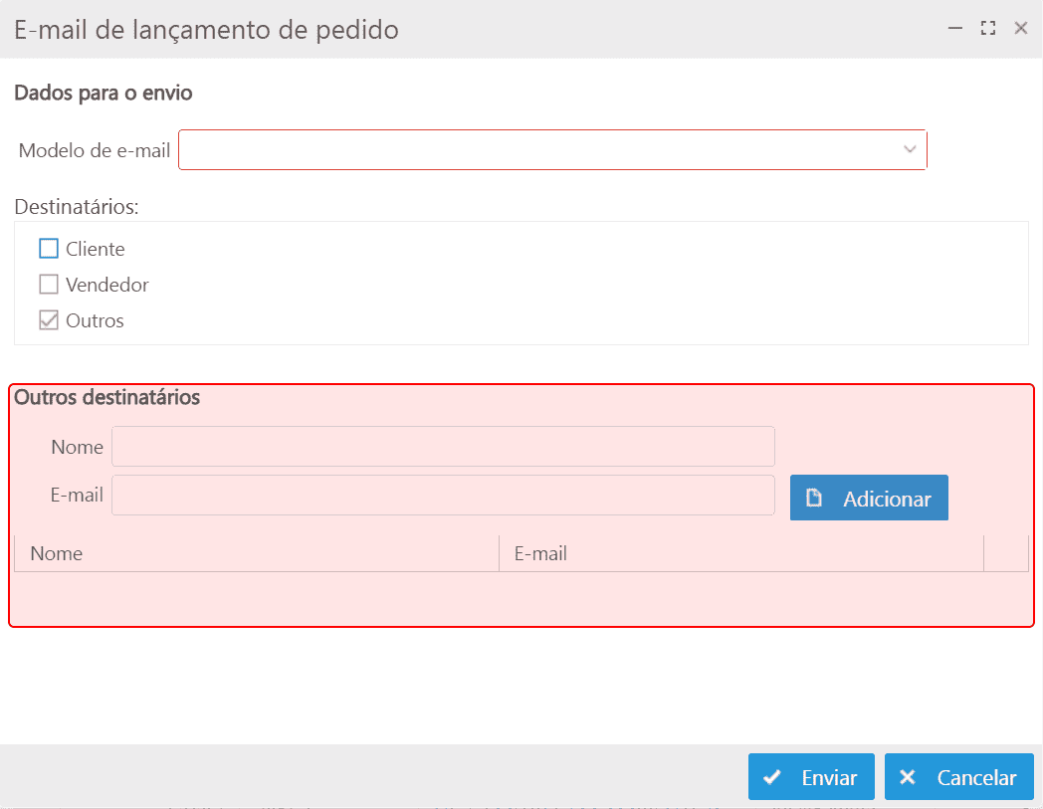Expand the Modelo de e-mail dropdown arrow
1043x809 pixels.
click(x=909, y=150)
